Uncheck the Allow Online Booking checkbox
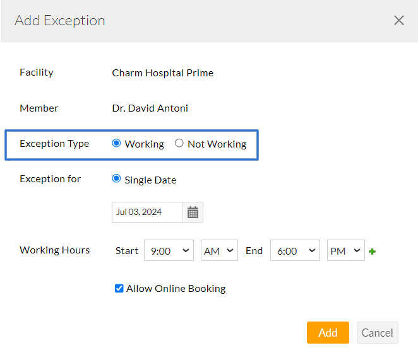 119,288
